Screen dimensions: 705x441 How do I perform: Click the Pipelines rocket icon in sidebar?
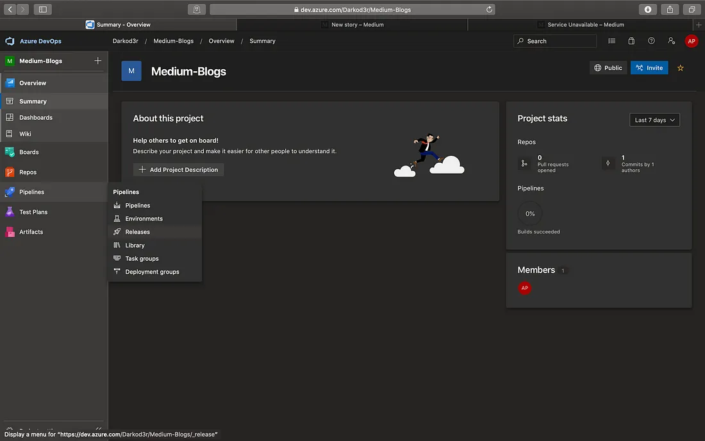tap(10, 192)
